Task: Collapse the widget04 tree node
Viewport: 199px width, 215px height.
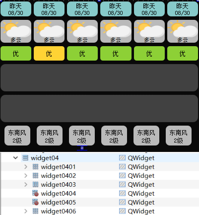Action: (x=15, y=158)
